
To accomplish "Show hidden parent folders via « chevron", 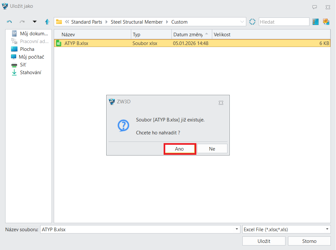I will tap(67, 22).
